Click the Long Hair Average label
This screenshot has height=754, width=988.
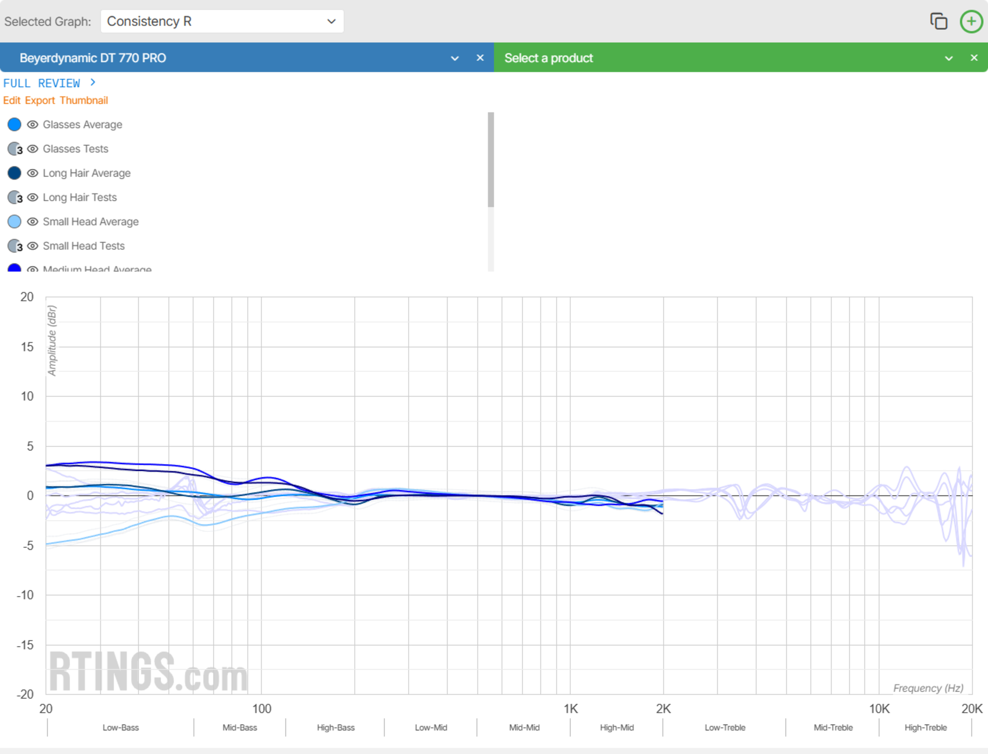[87, 173]
